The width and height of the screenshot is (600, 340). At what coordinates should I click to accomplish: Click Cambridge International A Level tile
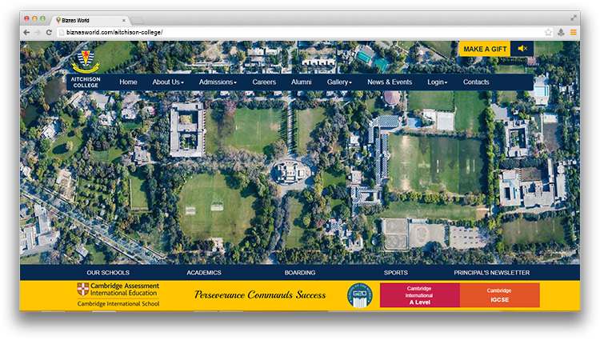click(420, 295)
